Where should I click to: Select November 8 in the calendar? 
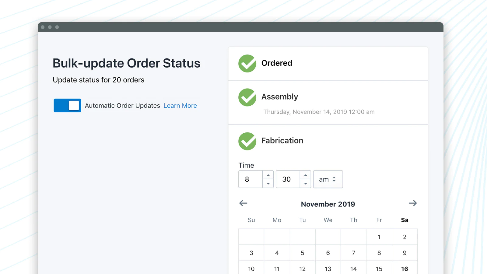(x=379, y=253)
